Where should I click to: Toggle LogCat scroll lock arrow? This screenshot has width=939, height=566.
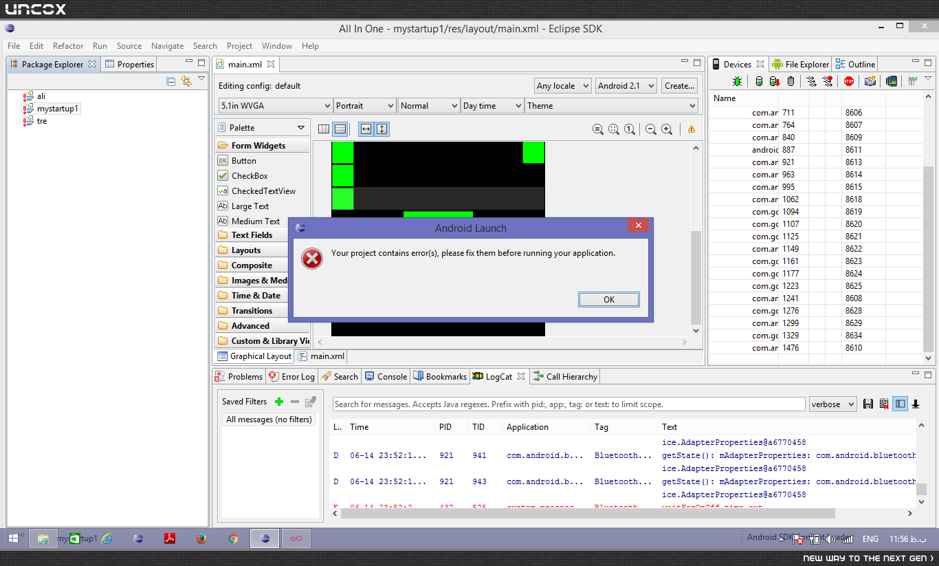[x=916, y=404]
